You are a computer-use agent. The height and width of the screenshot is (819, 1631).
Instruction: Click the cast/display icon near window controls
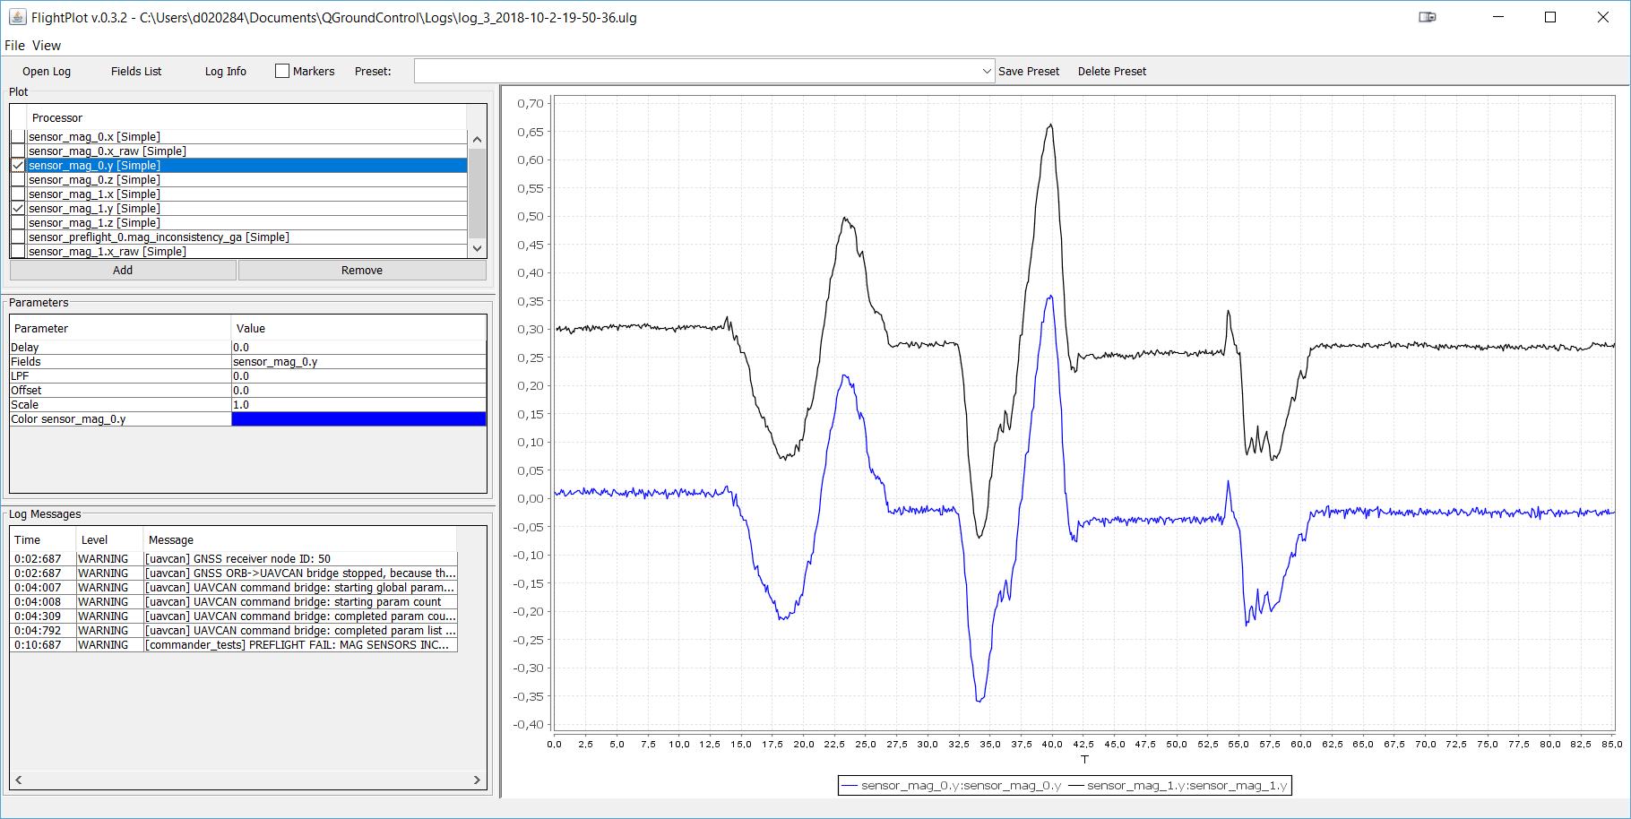[x=1427, y=16]
